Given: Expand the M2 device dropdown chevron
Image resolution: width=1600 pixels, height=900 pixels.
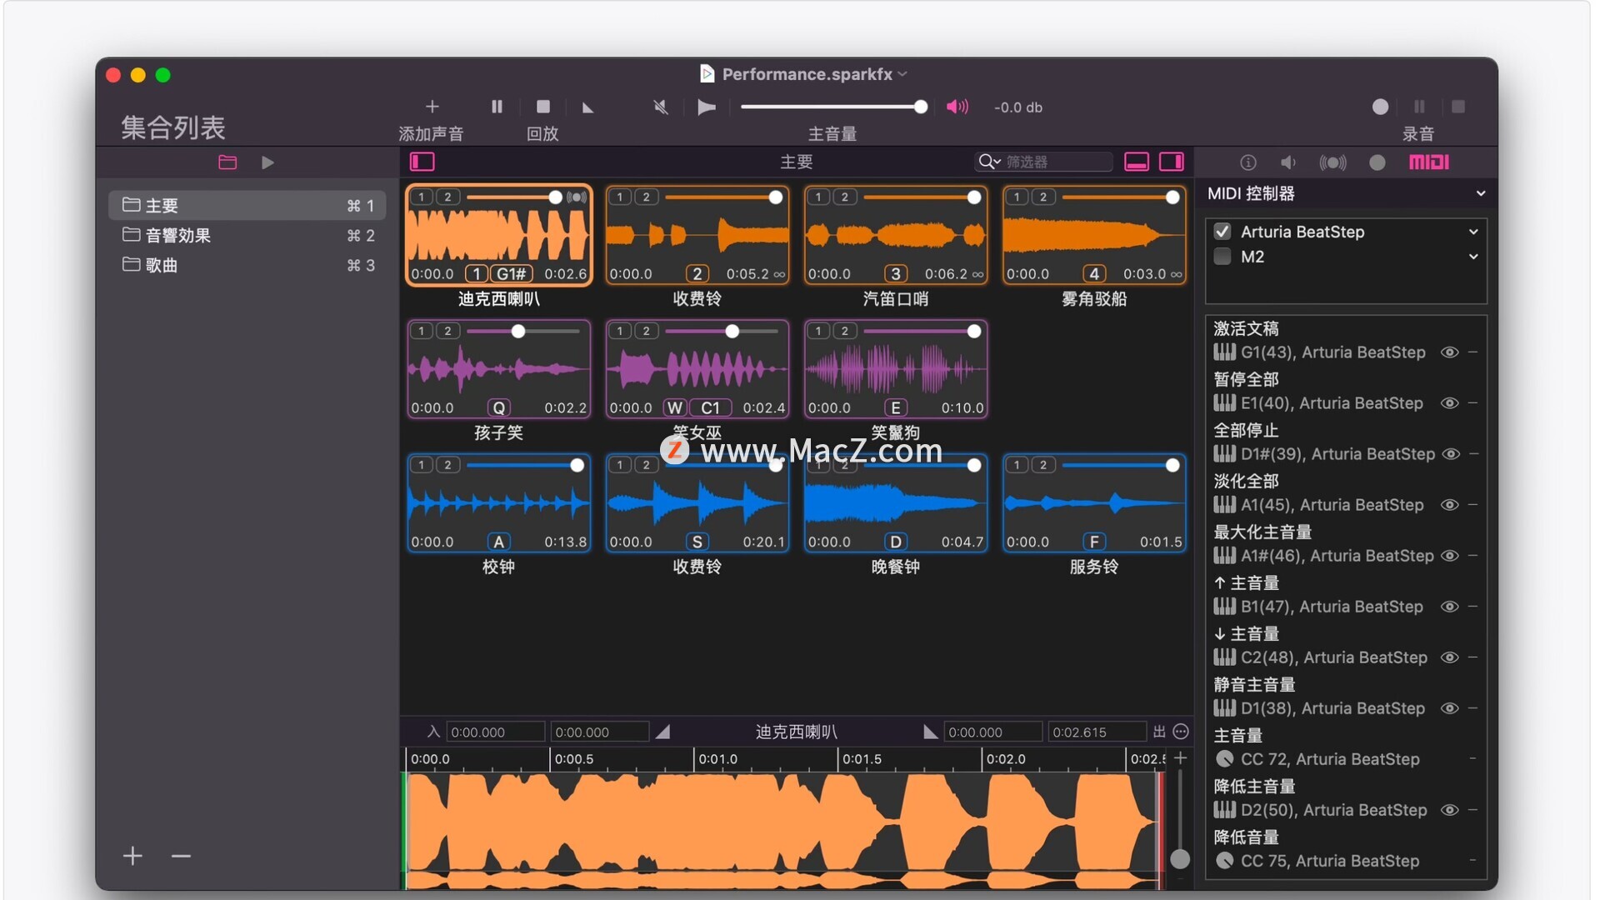Looking at the screenshot, I should pos(1473,257).
